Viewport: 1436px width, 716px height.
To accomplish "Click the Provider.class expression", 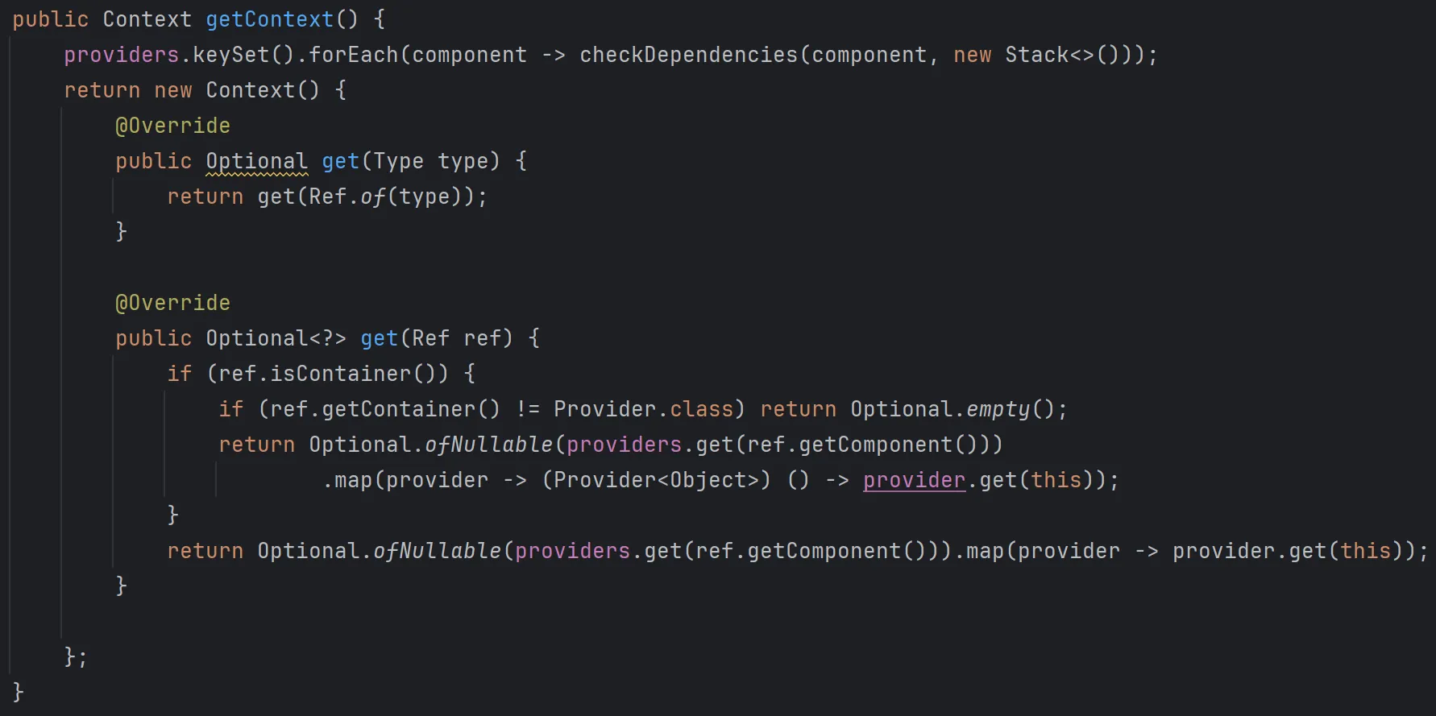I will (x=643, y=409).
